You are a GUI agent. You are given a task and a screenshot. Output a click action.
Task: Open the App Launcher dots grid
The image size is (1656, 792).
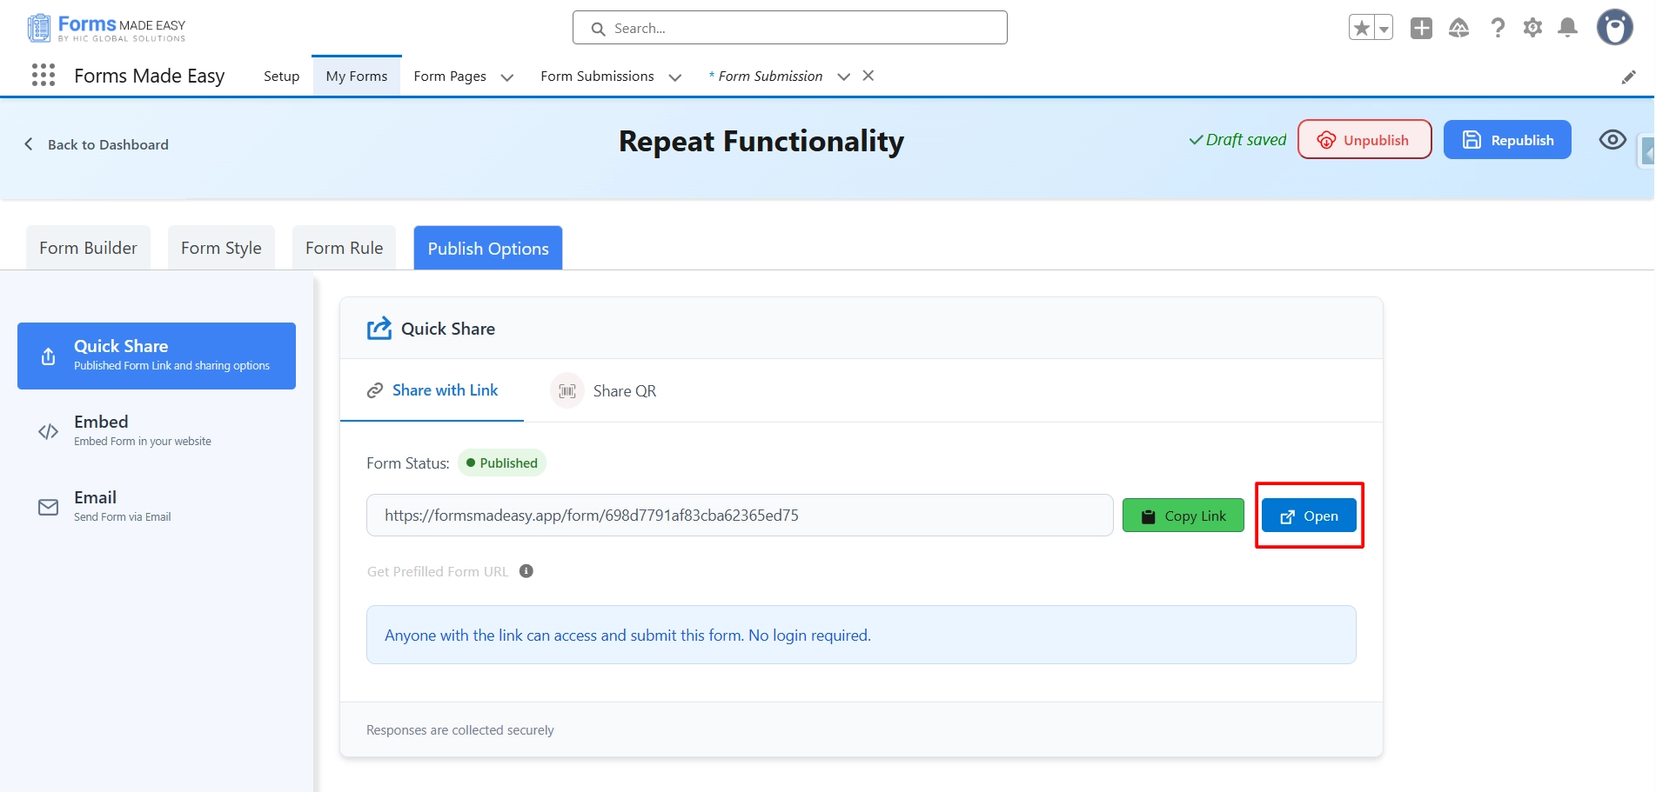43,76
